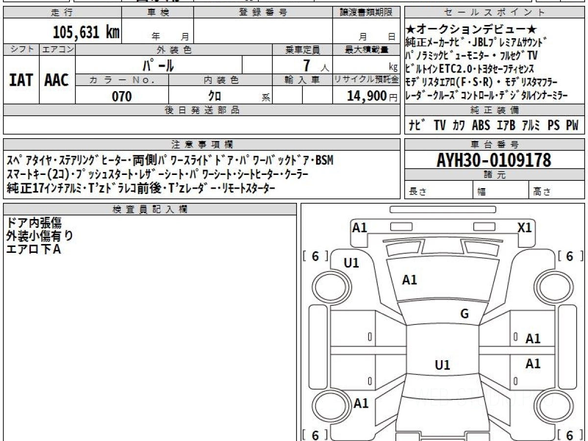Select the リサイクル預託金 header

coord(366,80)
